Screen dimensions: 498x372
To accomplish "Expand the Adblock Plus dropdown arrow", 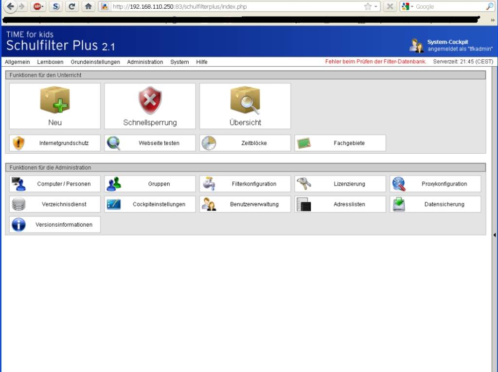I will (x=42, y=7).
